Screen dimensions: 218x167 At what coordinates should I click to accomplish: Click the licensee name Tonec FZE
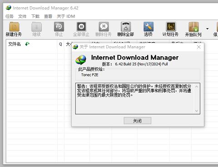90,75
